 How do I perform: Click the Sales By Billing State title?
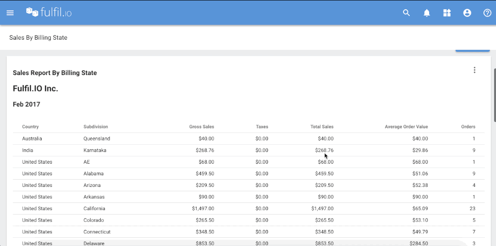click(x=38, y=38)
